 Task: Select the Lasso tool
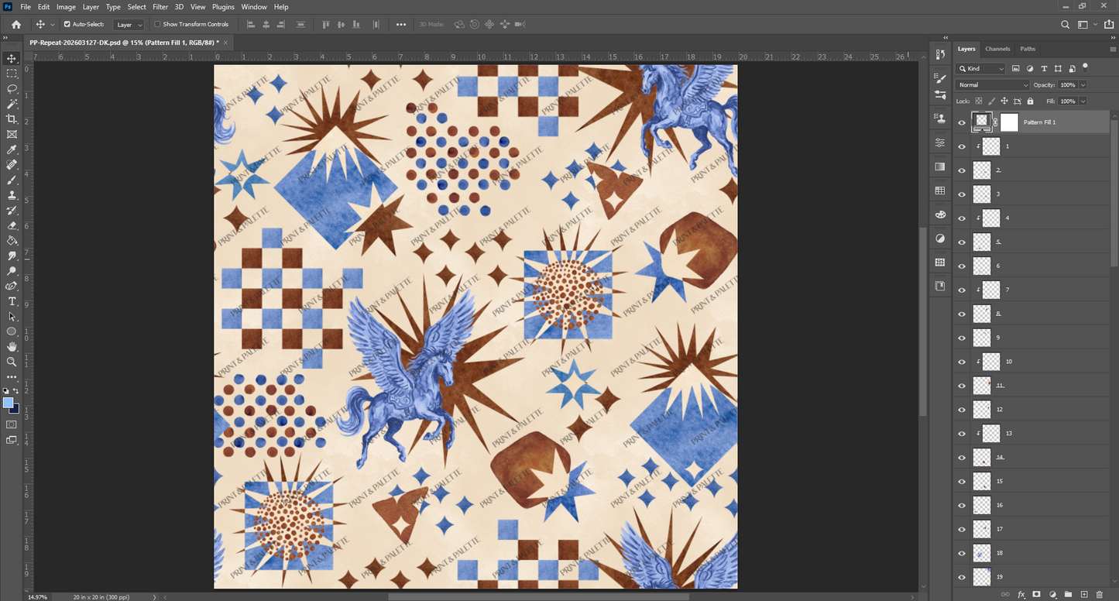pyautogui.click(x=12, y=88)
